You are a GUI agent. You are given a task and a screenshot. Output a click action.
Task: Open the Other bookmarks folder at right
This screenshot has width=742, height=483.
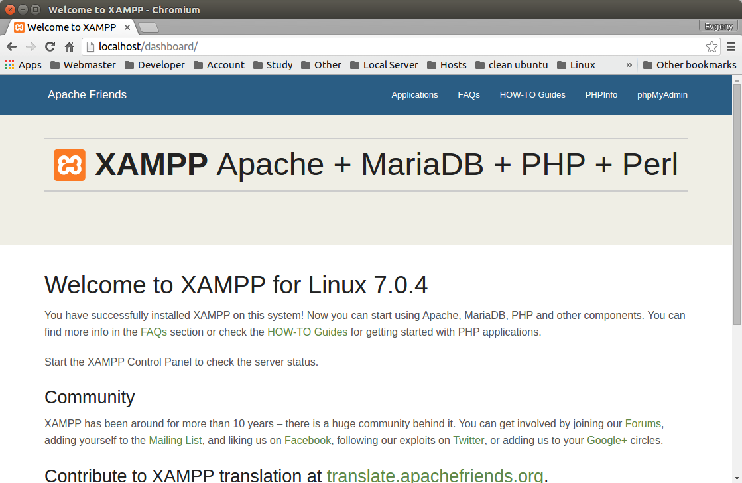(690, 65)
